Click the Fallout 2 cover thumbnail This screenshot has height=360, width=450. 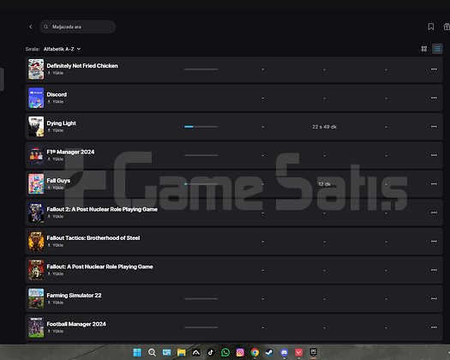click(36, 213)
